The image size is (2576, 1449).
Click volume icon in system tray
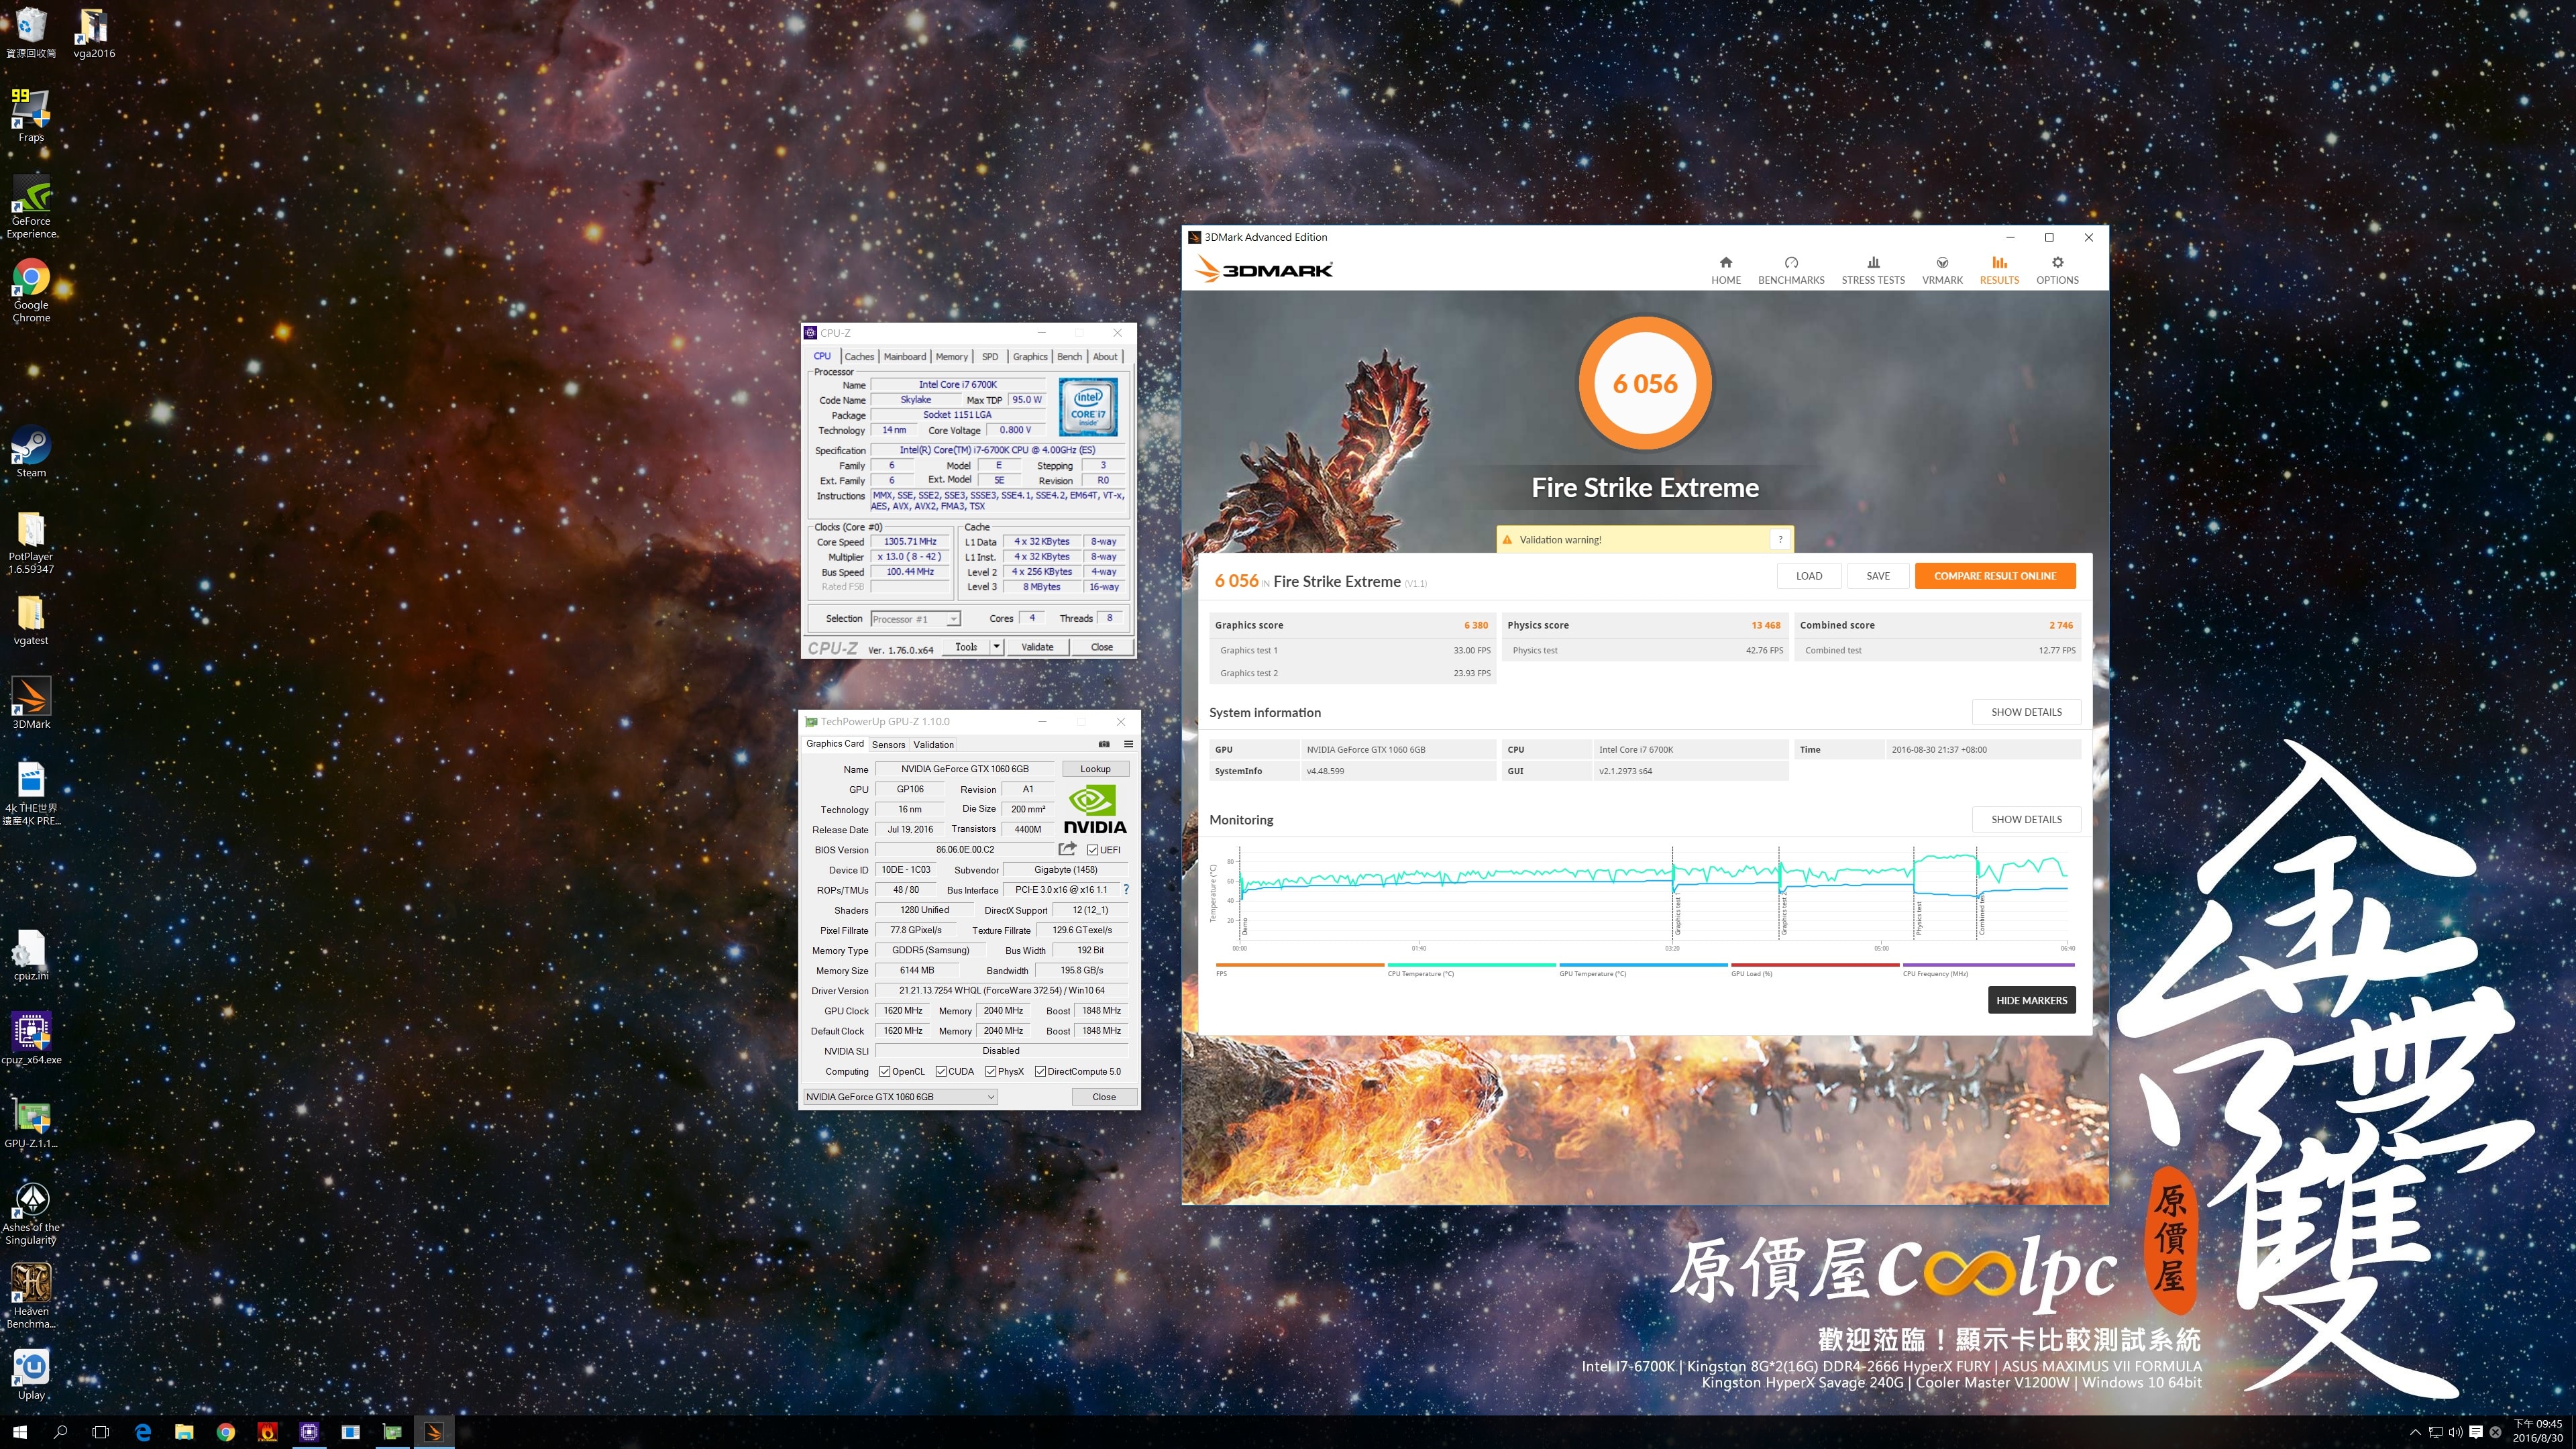click(2455, 1432)
